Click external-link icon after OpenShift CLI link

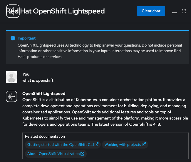point(96,144)
